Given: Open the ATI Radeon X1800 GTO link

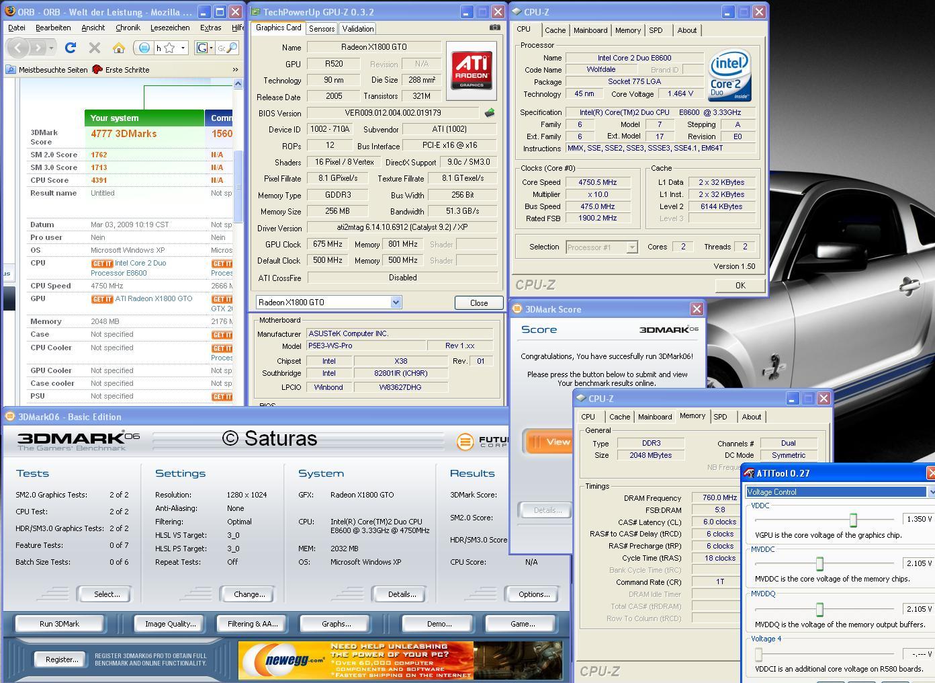Looking at the screenshot, I should (x=153, y=298).
